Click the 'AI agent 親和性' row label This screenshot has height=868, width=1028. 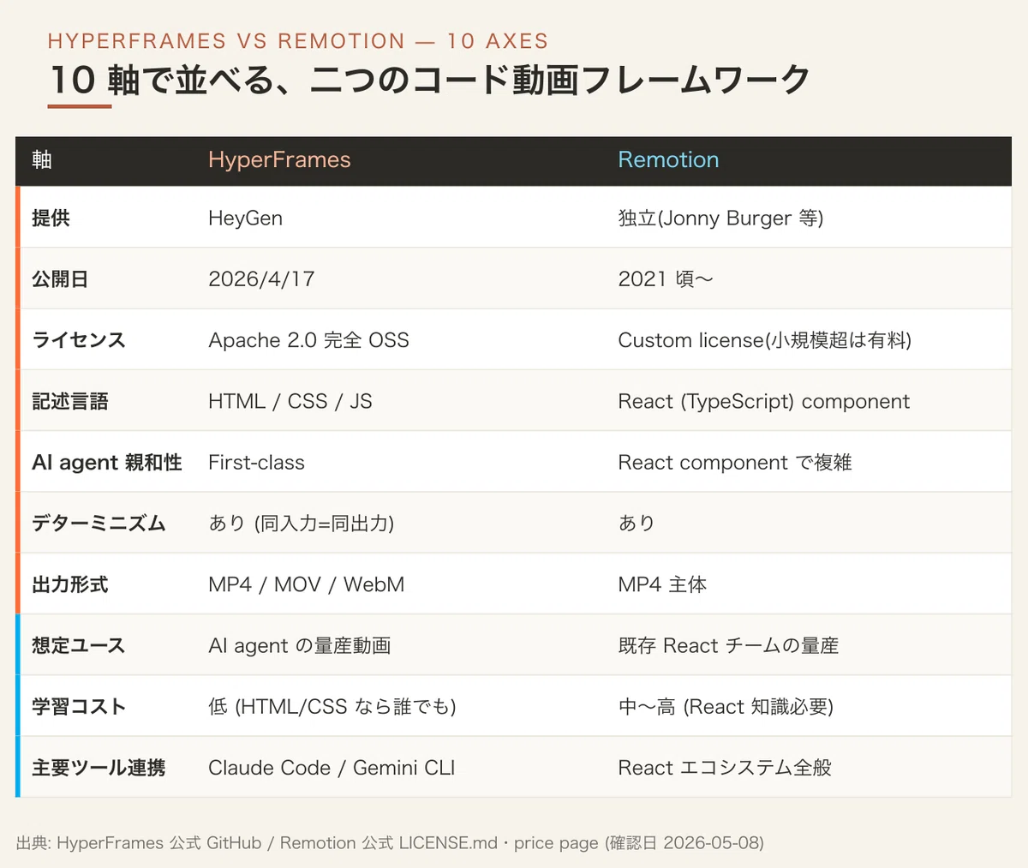pos(107,462)
